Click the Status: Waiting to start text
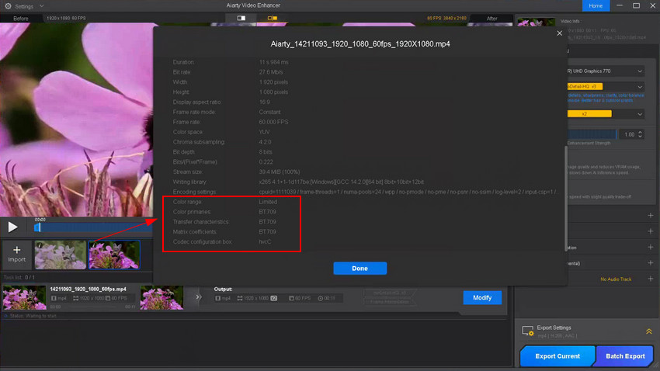The width and height of the screenshot is (660, 371). [33, 316]
